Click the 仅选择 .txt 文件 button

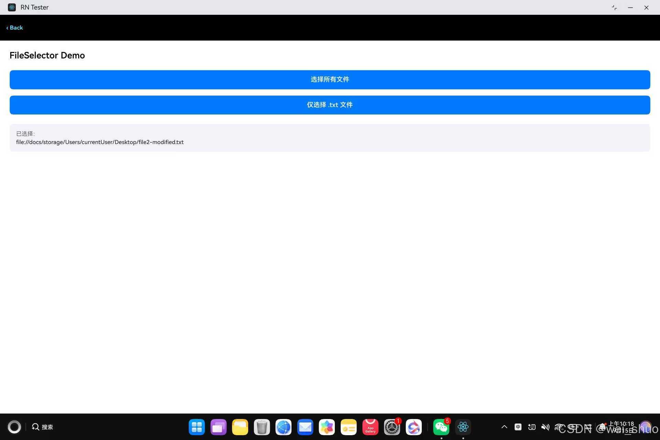click(x=330, y=105)
